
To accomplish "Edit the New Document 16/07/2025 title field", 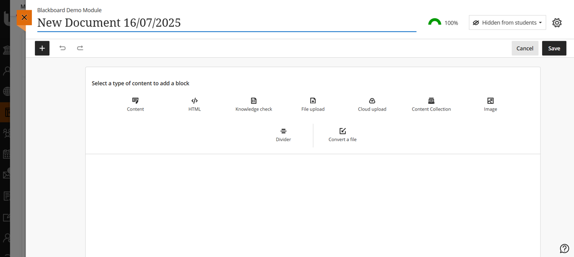I will click(226, 23).
